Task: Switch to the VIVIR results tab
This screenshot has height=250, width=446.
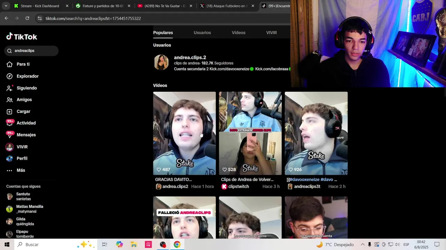Action: pyautogui.click(x=271, y=33)
